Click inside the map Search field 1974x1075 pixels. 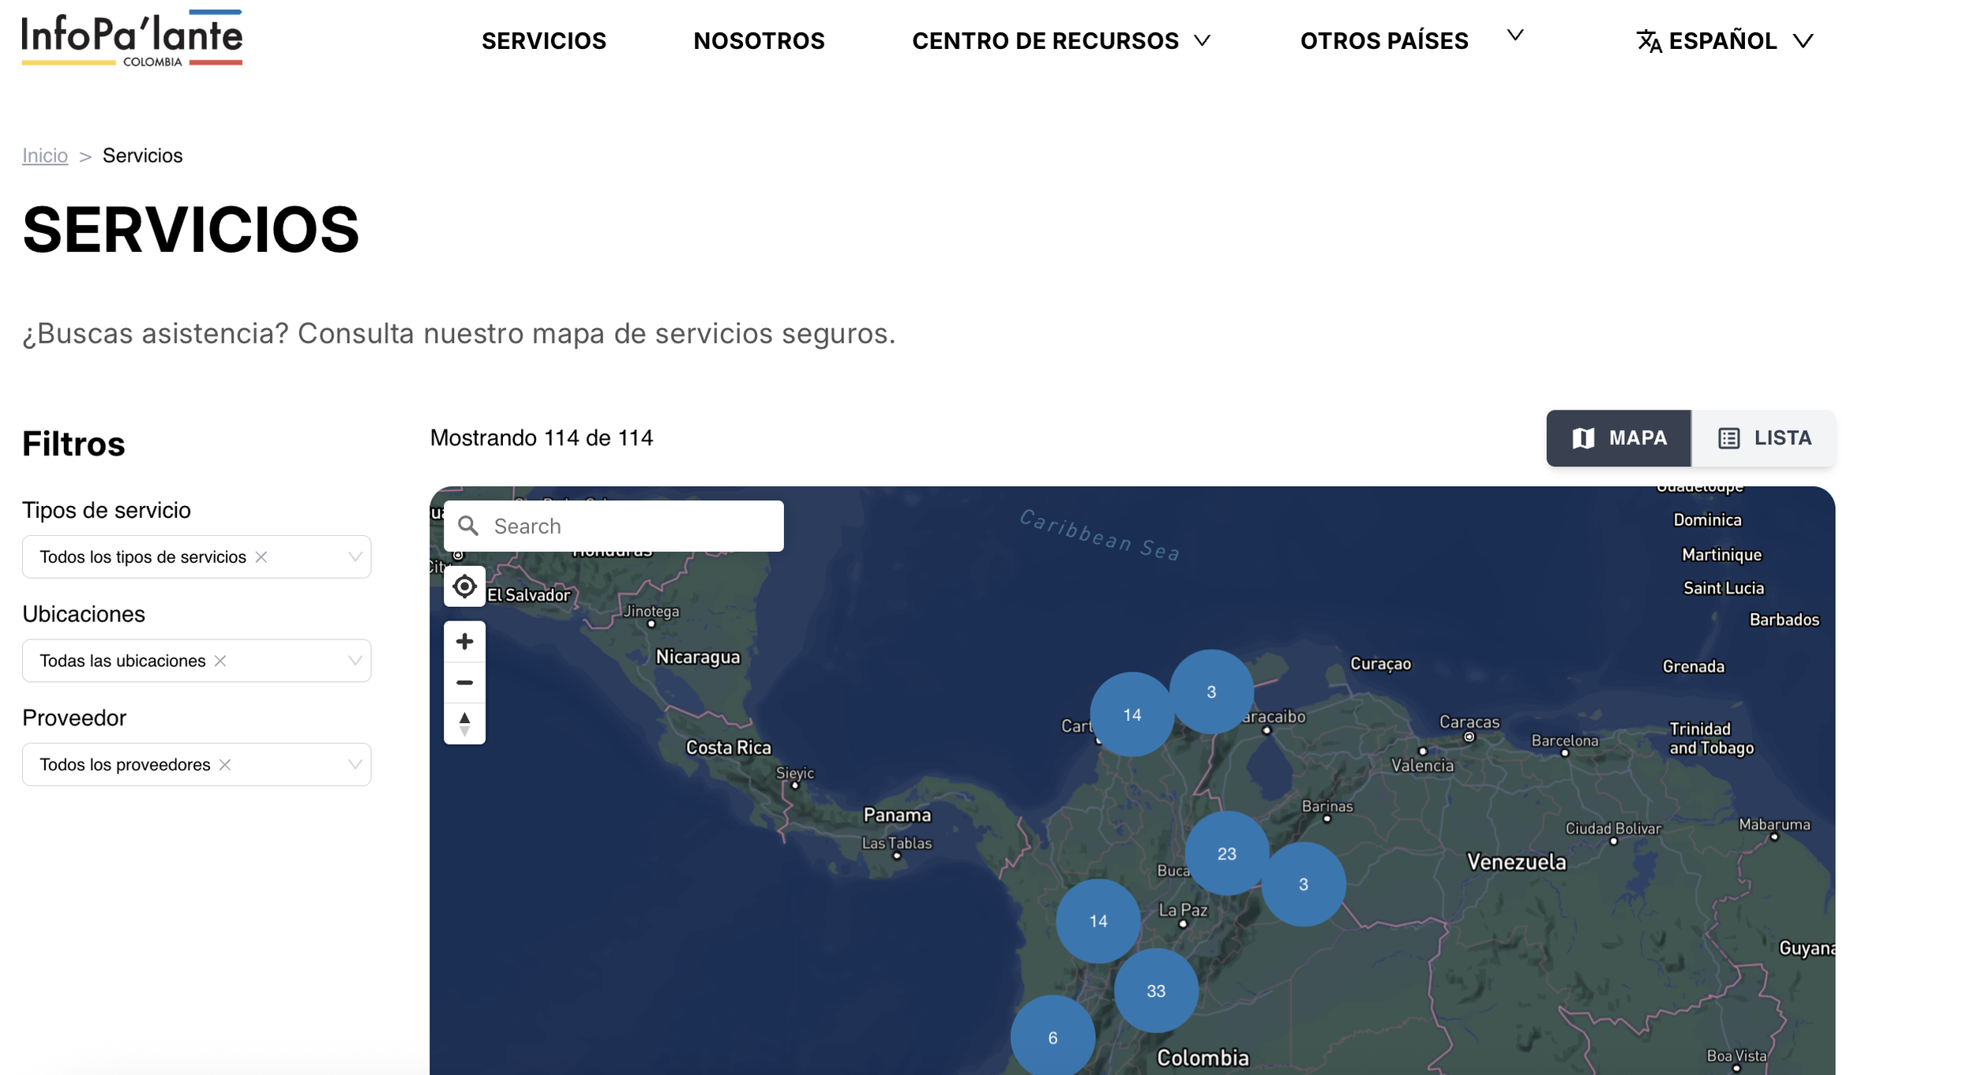click(624, 525)
